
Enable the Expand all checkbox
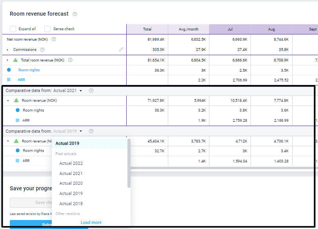13,29
